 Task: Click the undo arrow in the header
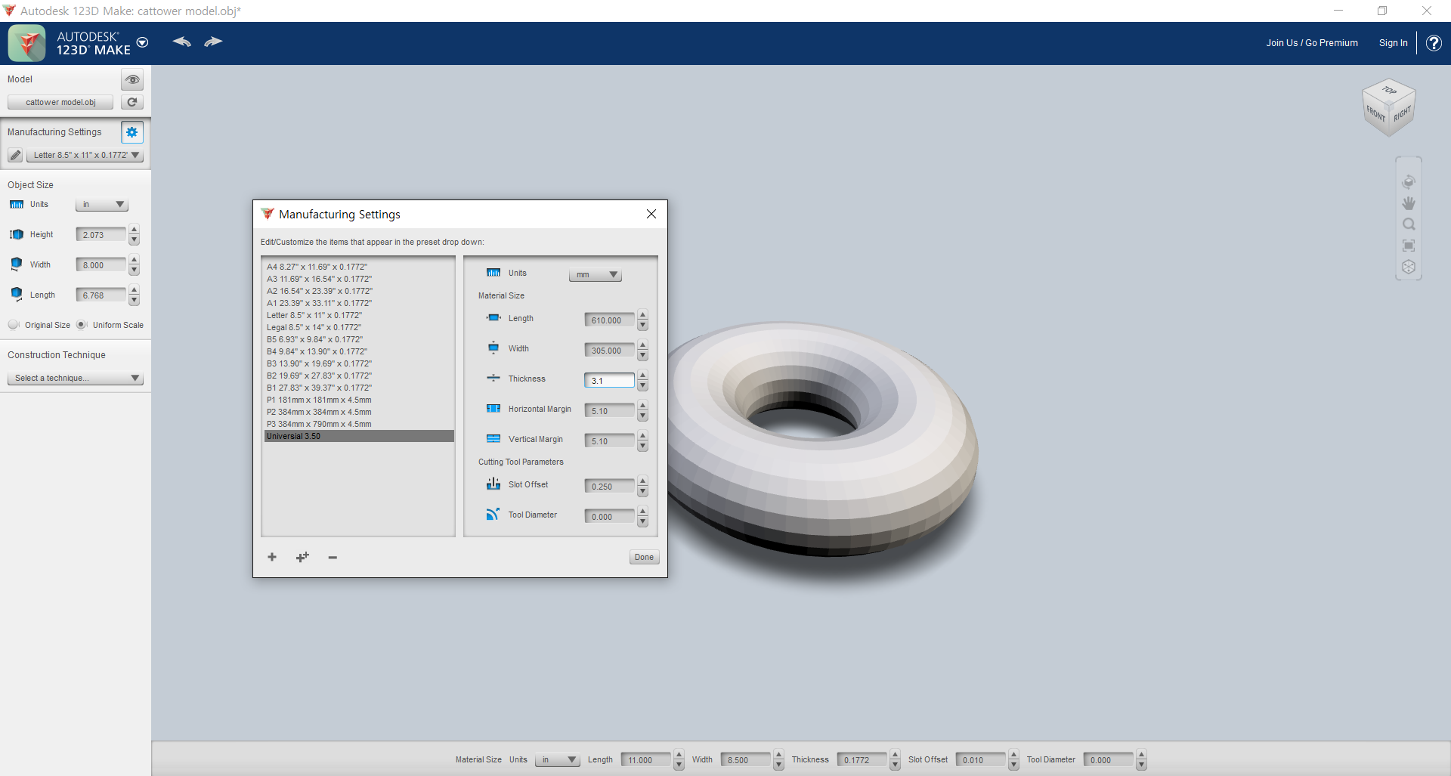pos(182,42)
